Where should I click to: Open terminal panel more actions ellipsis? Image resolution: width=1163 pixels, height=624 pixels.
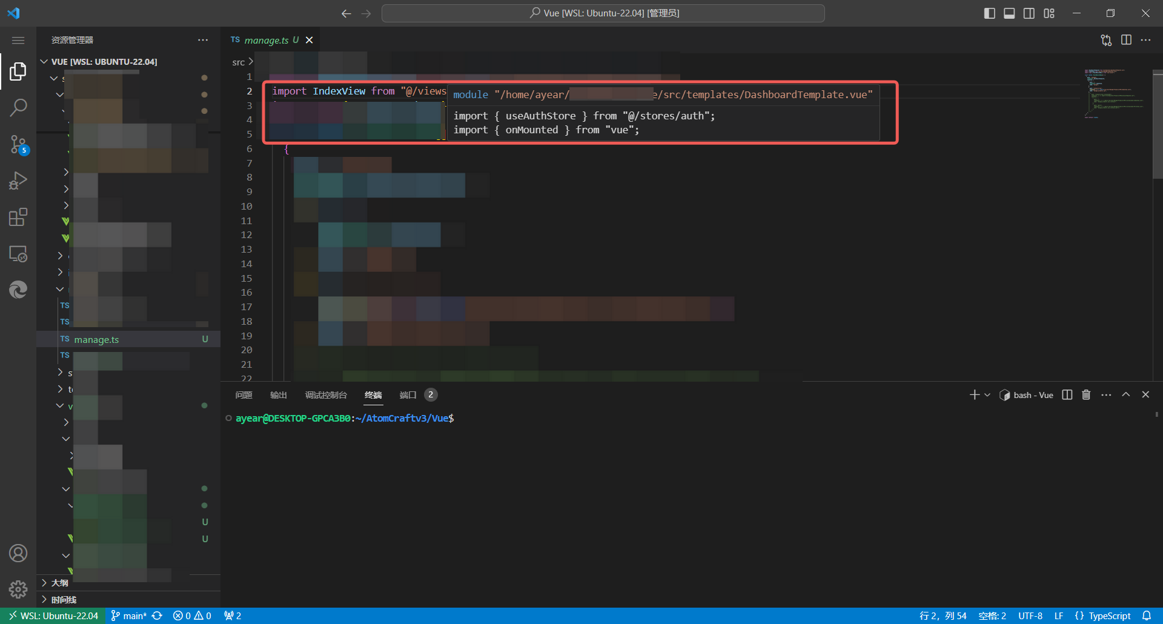tap(1106, 395)
